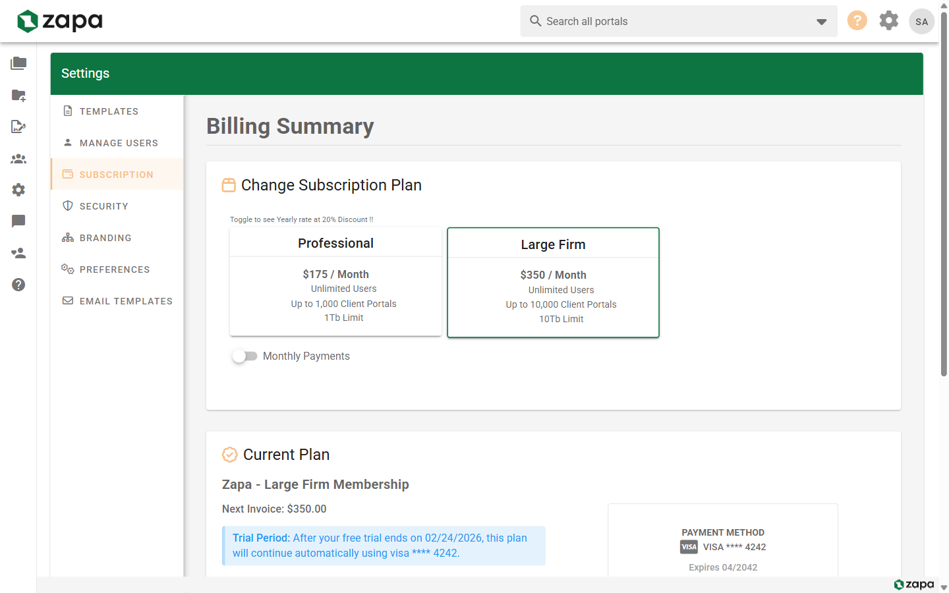Open the Manage Users section
The width and height of the screenshot is (949, 593).
tap(117, 143)
